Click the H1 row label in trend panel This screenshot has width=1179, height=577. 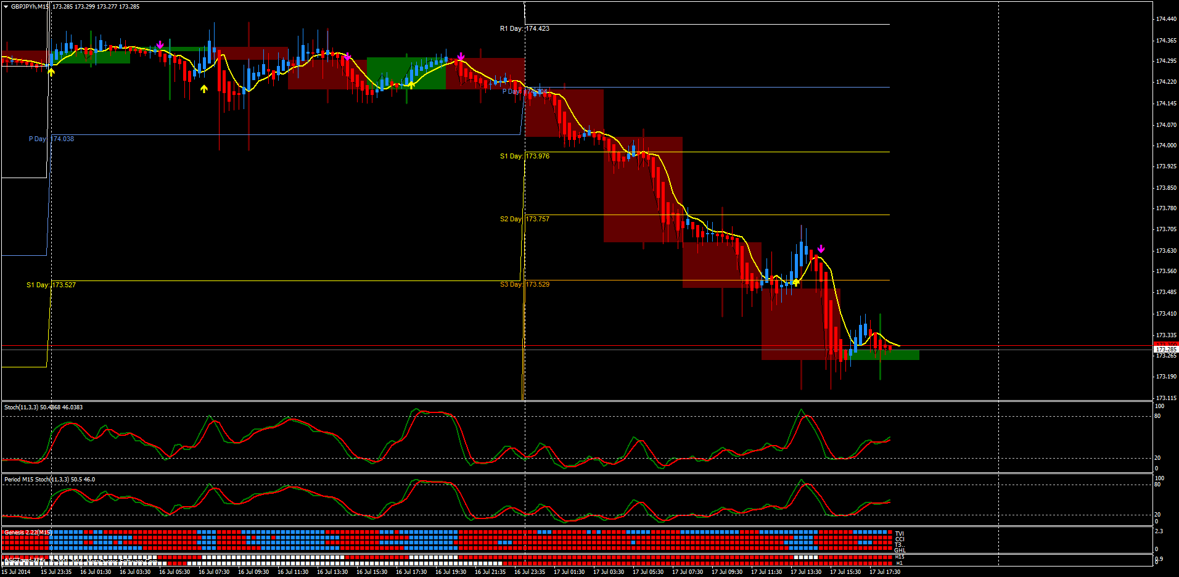[x=899, y=563]
